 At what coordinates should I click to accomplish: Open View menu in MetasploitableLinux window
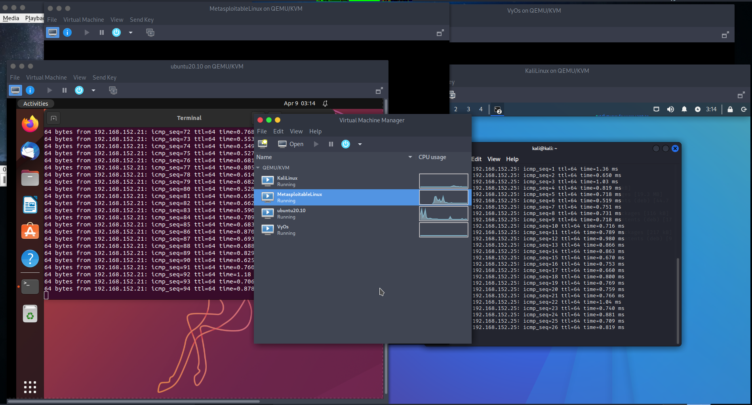[x=117, y=20]
